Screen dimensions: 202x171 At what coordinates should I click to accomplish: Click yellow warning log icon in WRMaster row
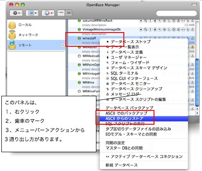192,47
